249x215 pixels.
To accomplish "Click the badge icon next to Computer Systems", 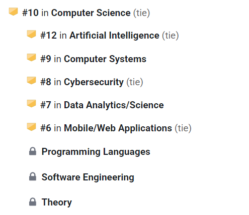I will pos(31,58).
